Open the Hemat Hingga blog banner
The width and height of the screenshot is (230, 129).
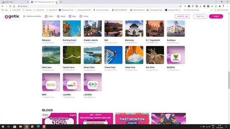pos(96,119)
